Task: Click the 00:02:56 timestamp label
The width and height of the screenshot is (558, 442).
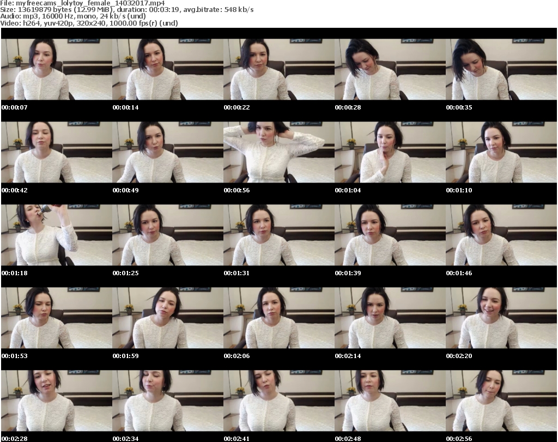Action: click(459, 438)
